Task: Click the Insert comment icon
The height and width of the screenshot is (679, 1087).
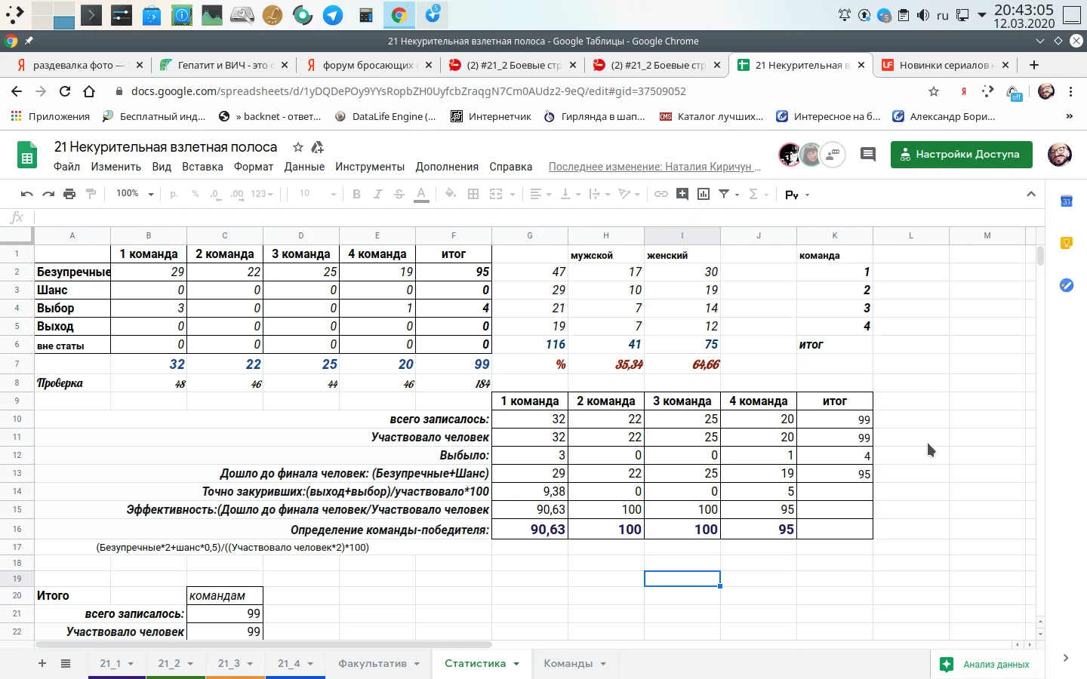Action: [682, 194]
